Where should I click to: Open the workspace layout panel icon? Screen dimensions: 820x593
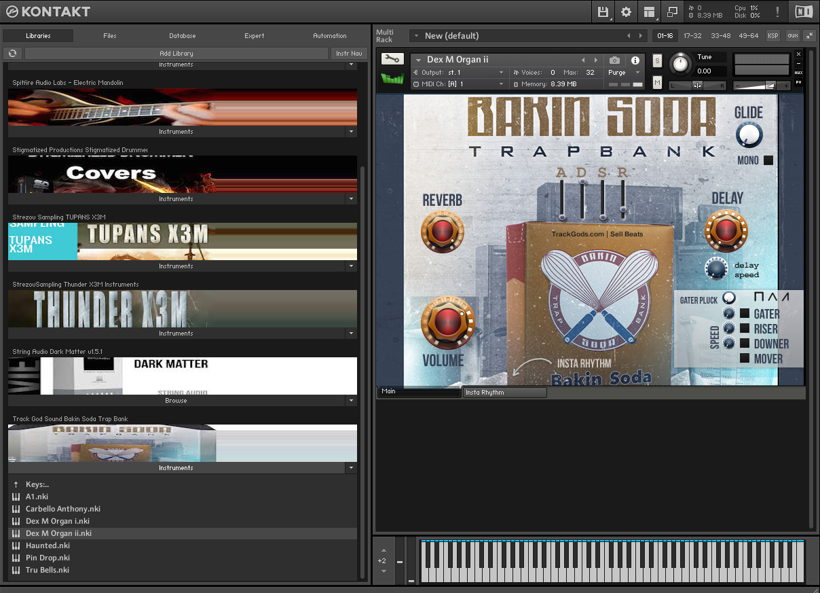tap(649, 12)
